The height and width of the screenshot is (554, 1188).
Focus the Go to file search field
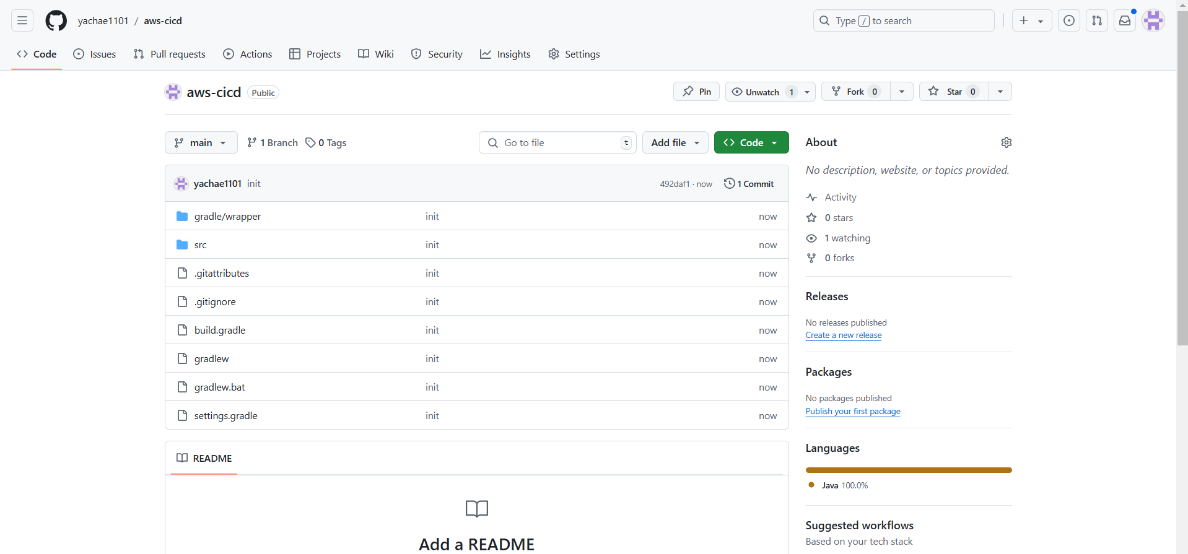point(557,142)
